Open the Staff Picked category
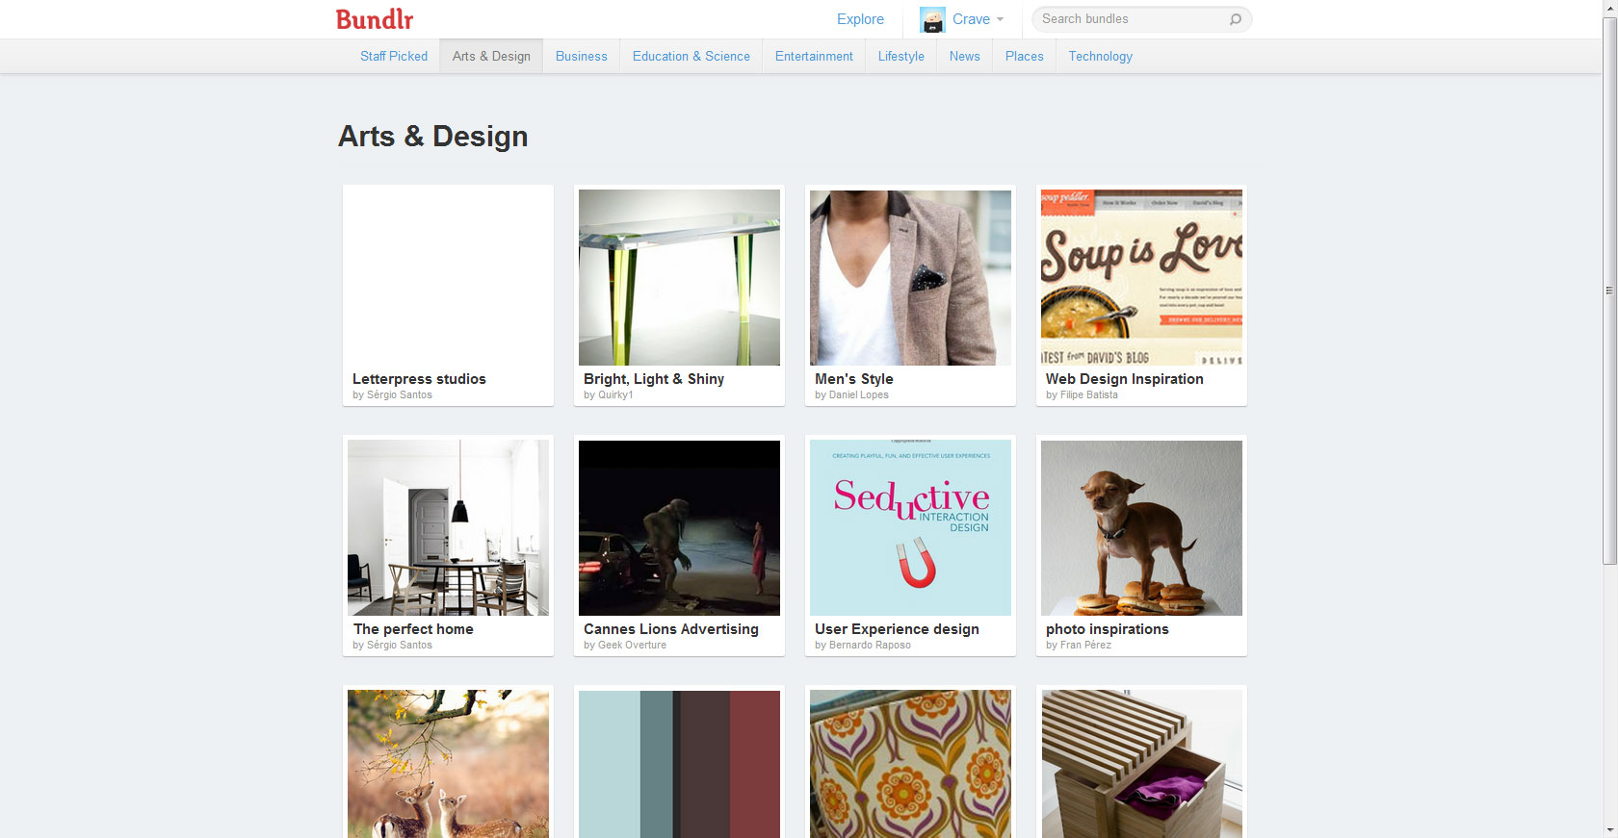 pyautogui.click(x=394, y=56)
